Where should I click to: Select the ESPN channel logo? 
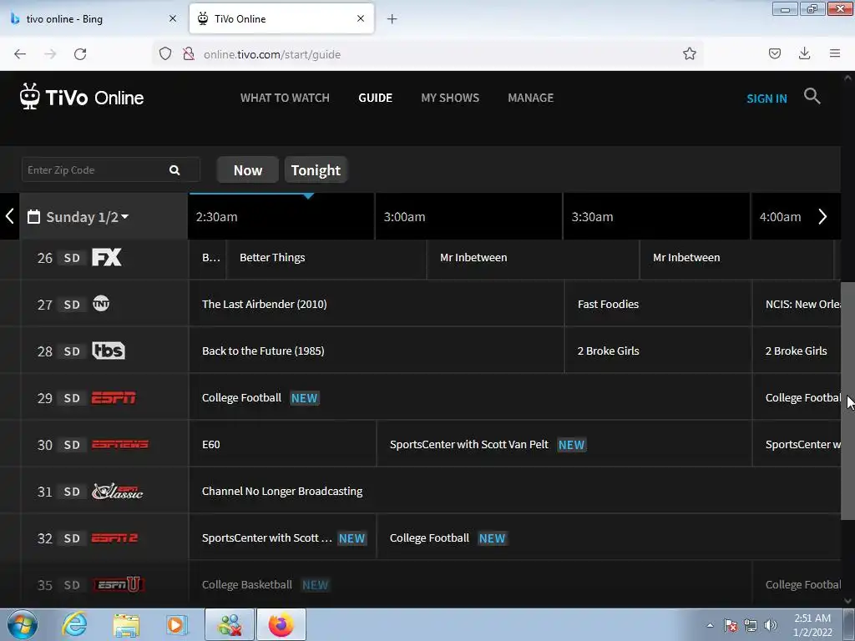tap(114, 397)
